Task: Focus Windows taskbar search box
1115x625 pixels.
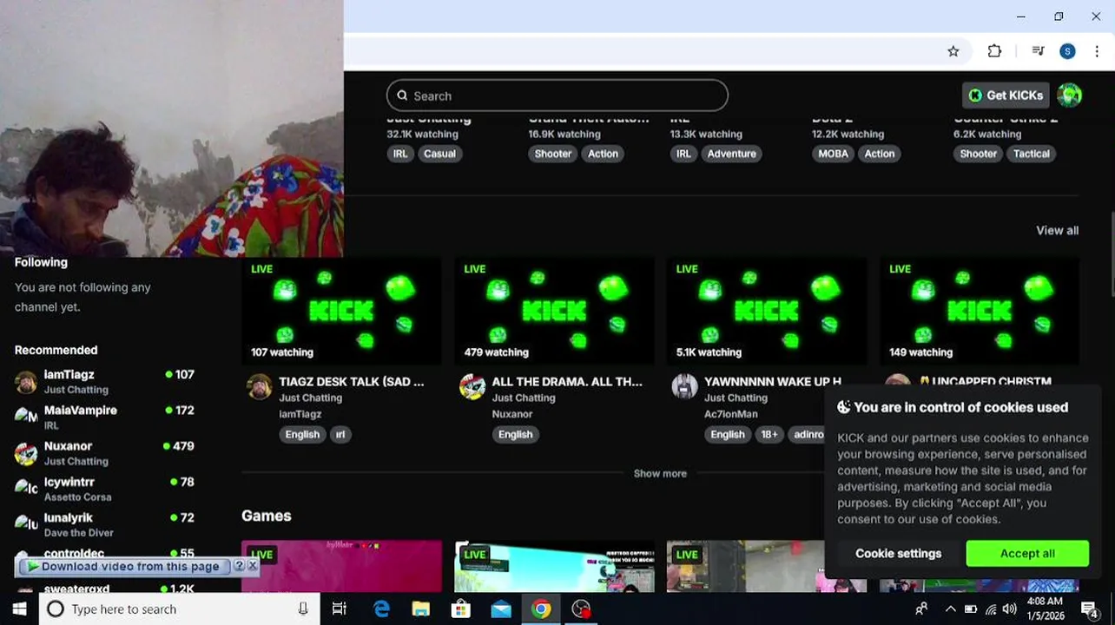Action: [x=179, y=609]
